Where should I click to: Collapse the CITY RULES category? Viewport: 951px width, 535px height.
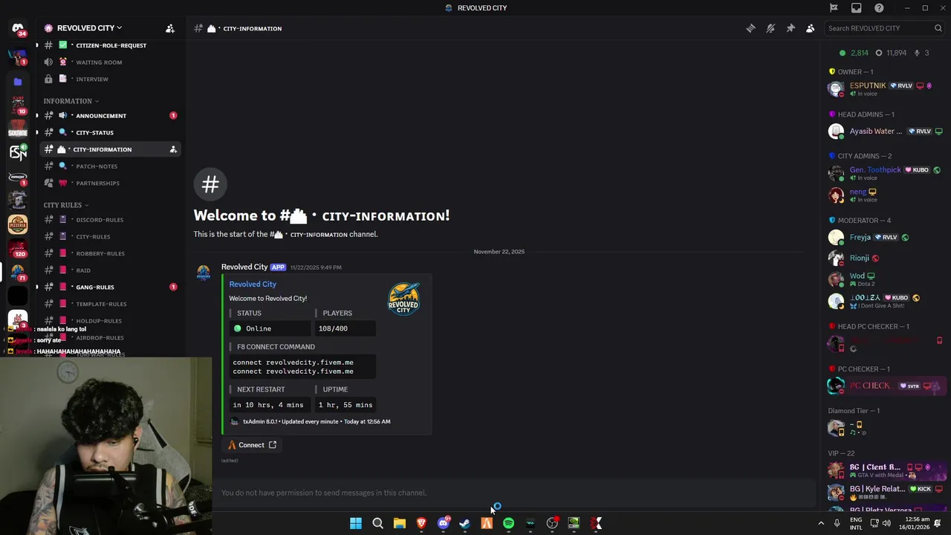65,205
